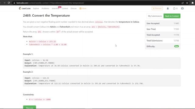Viewport: 195px width, 109px height.
Task: Open the notifications bell icon
Action: pyautogui.click(x=168, y=8)
